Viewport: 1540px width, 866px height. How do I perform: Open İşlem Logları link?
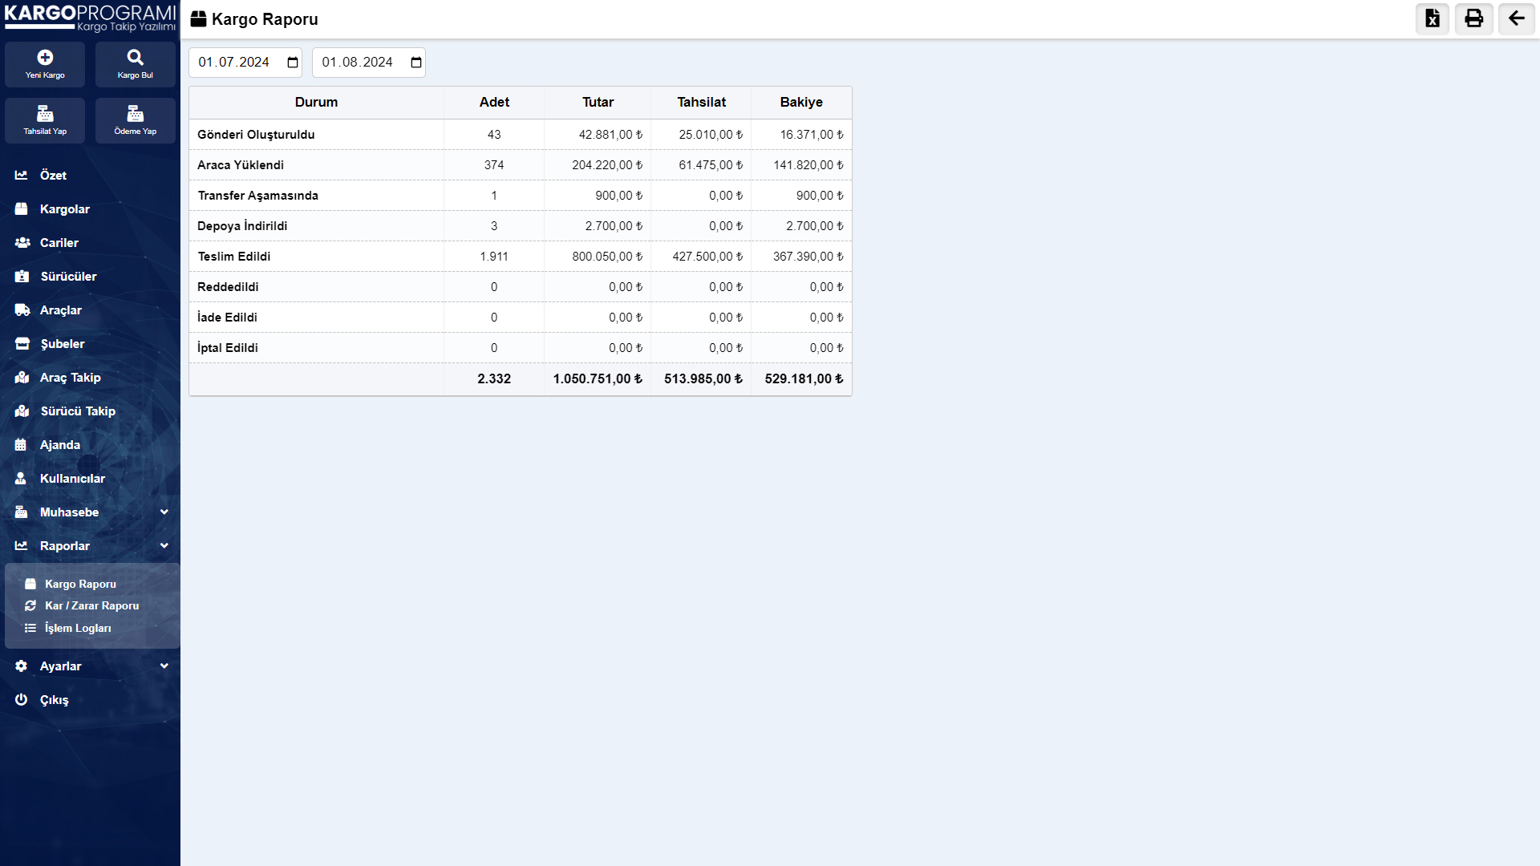click(x=78, y=628)
